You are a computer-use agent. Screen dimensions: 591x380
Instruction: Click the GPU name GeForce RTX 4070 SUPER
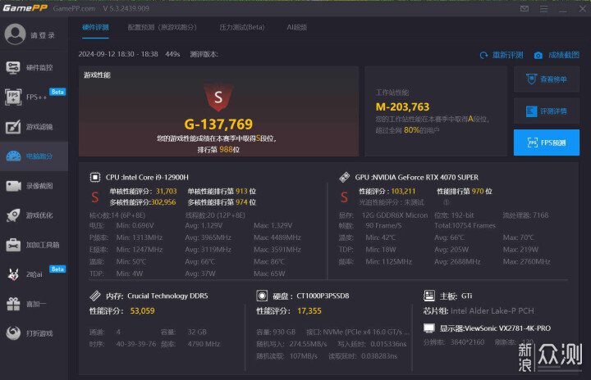tap(425, 177)
